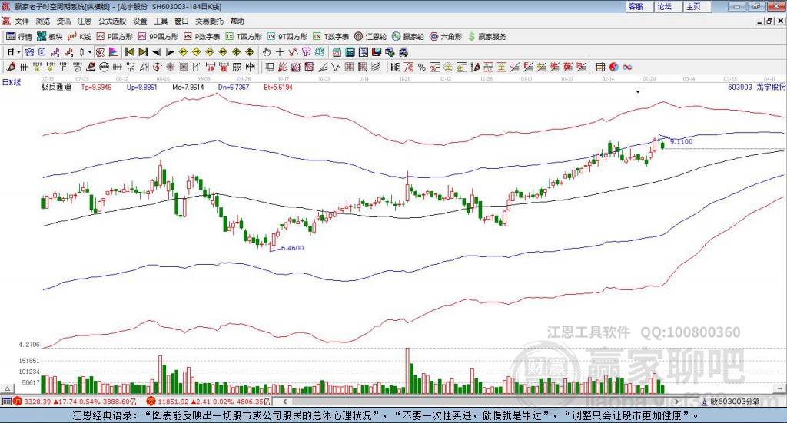The width and height of the screenshot is (787, 423).
Task: Click the 主页 homepage button
Action: (698, 6)
